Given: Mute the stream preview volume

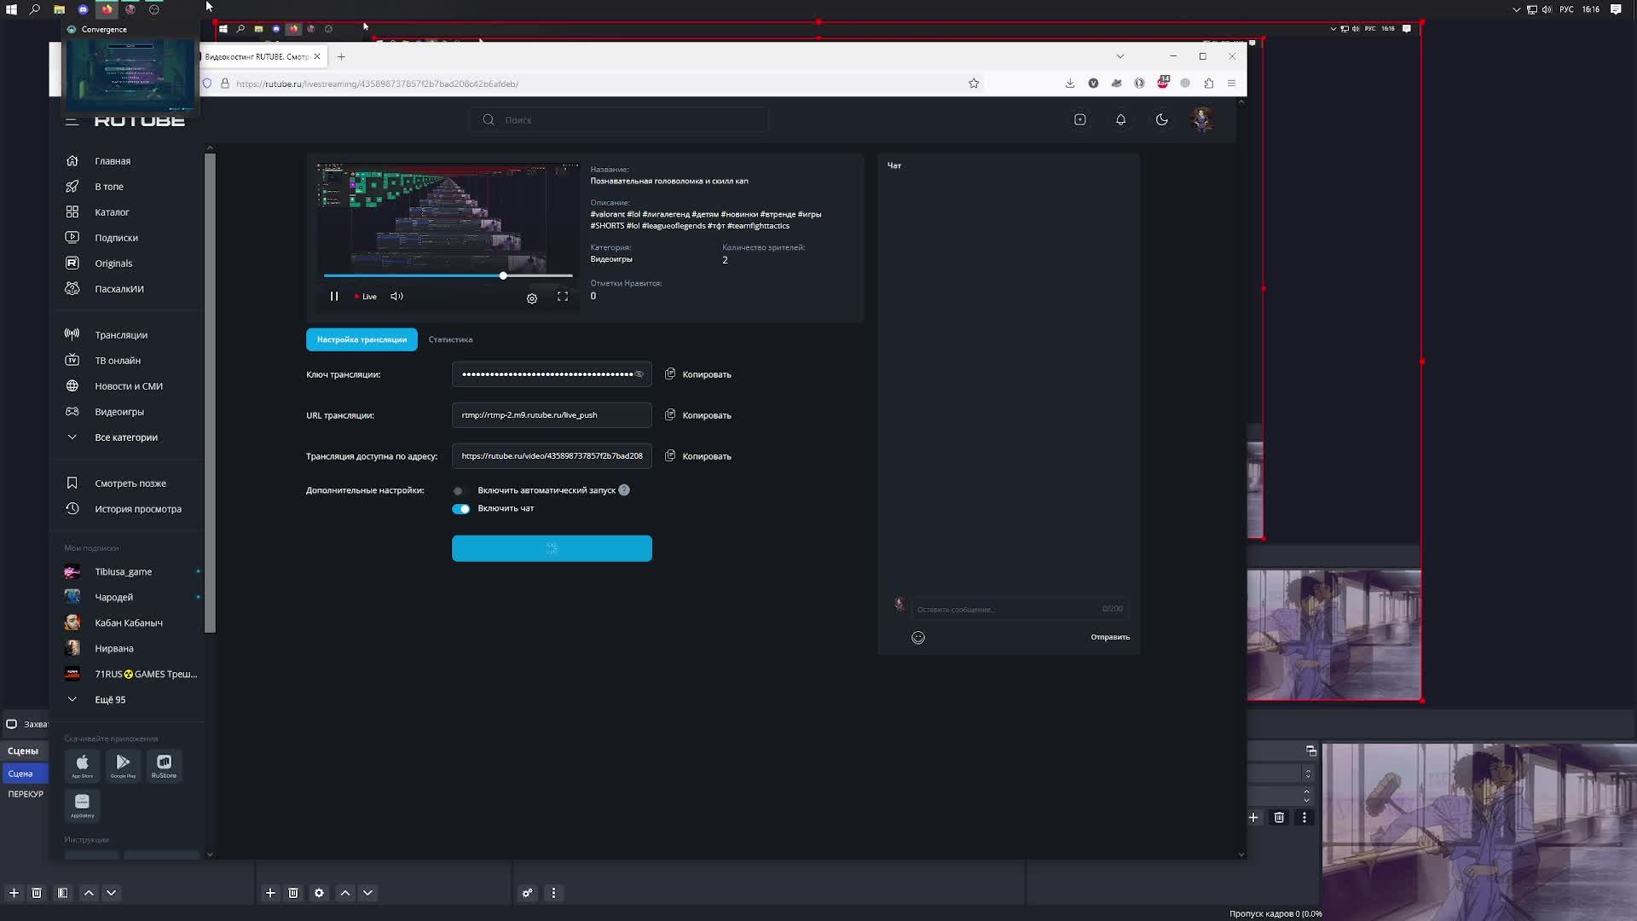Looking at the screenshot, I should (x=396, y=297).
